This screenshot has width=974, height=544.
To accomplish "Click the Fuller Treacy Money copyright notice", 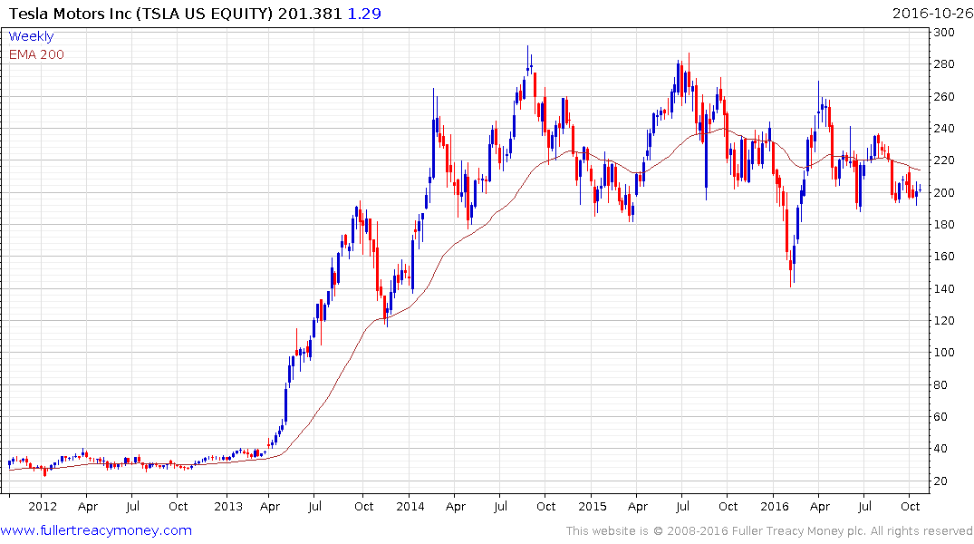I will point(769,531).
